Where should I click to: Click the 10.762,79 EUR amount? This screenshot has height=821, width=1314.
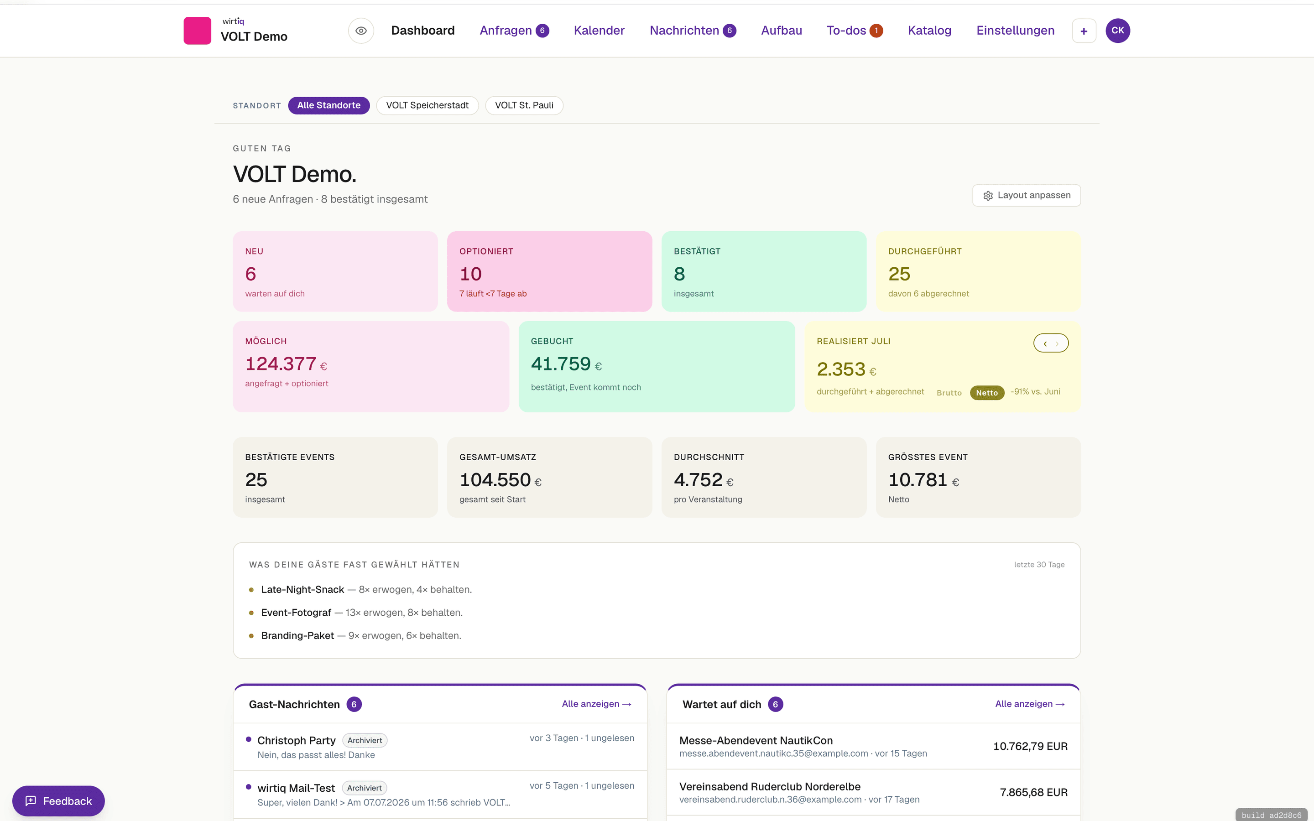click(x=1030, y=746)
